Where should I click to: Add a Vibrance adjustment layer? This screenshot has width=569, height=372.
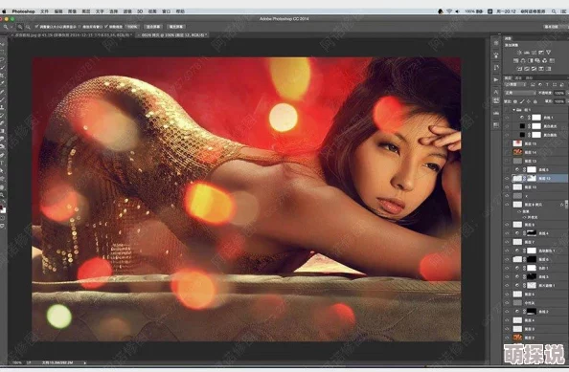pyautogui.click(x=549, y=53)
